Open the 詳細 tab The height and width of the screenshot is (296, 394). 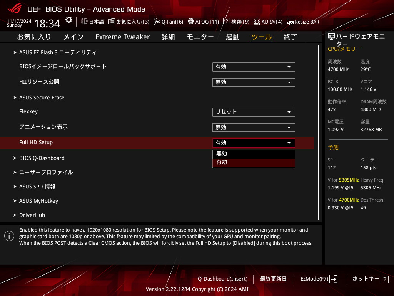[x=168, y=37]
